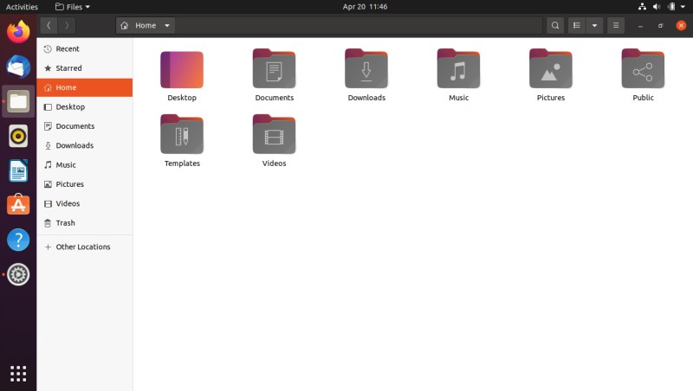Open the clock and calendar menu

pyautogui.click(x=365, y=7)
